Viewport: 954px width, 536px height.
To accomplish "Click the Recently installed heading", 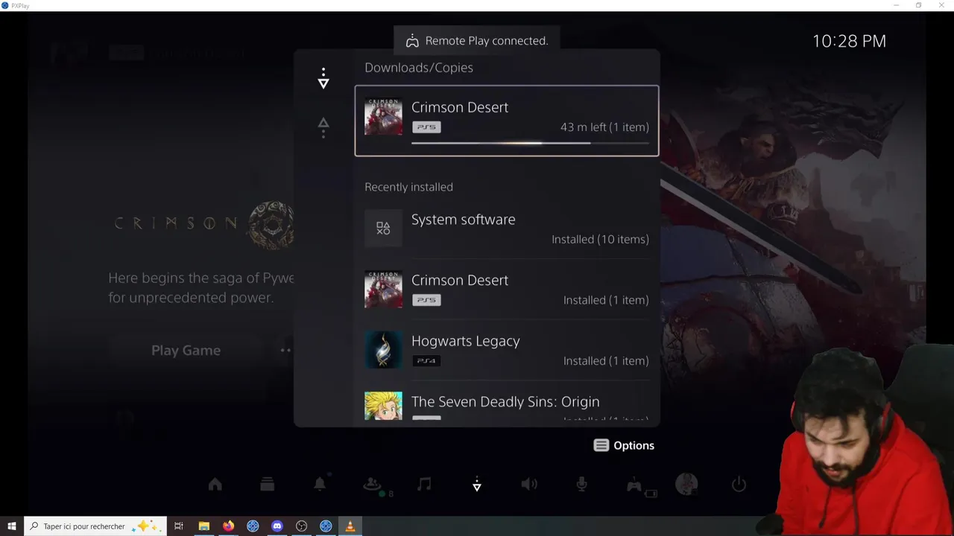I will [x=408, y=187].
